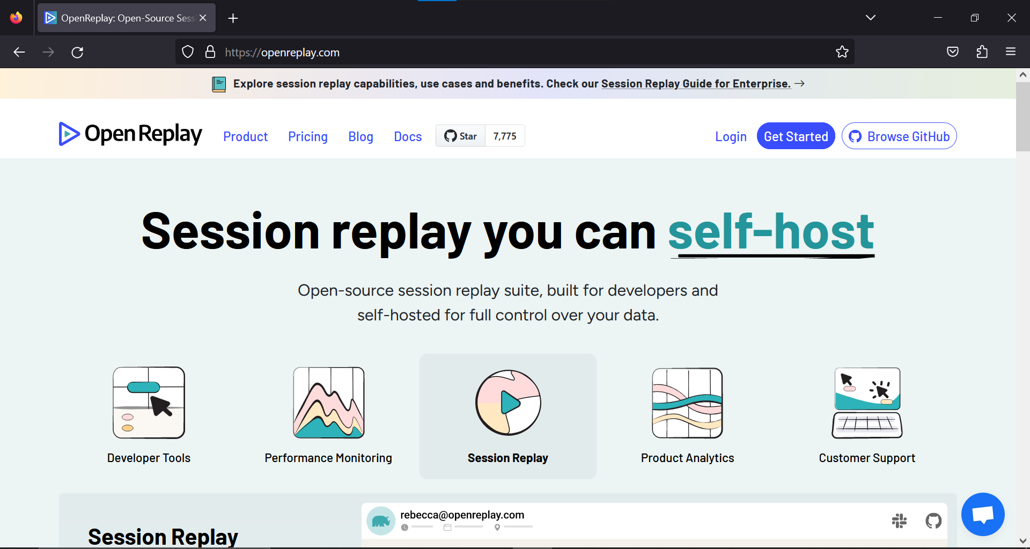Open the tracking protection shield icon

click(188, 52)
